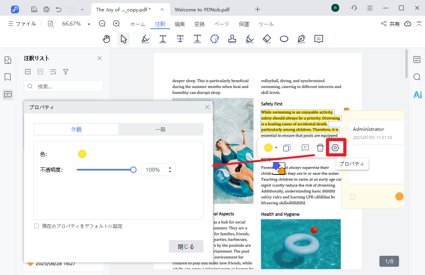
Task: Pick the eraser tool
Action: [267, 39]
